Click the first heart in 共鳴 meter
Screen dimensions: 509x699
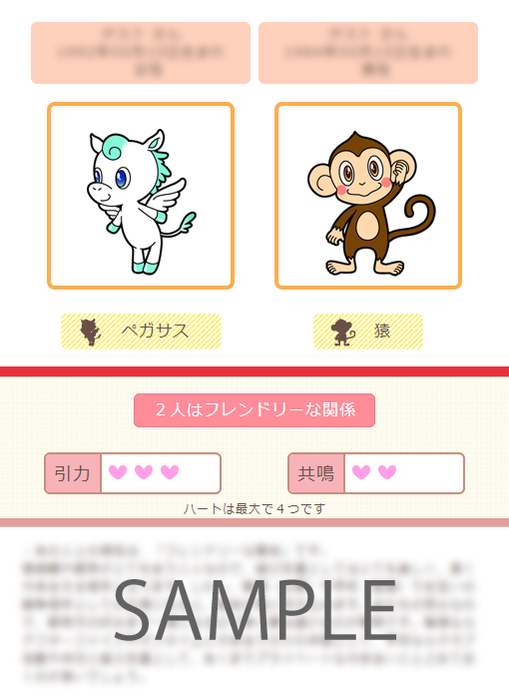click(x=361, y=472)
